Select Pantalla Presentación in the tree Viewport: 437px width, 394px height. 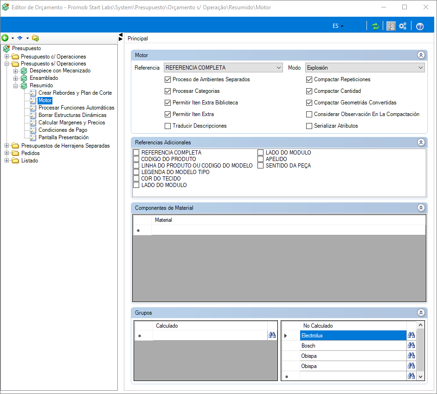[x=63, y=137]
